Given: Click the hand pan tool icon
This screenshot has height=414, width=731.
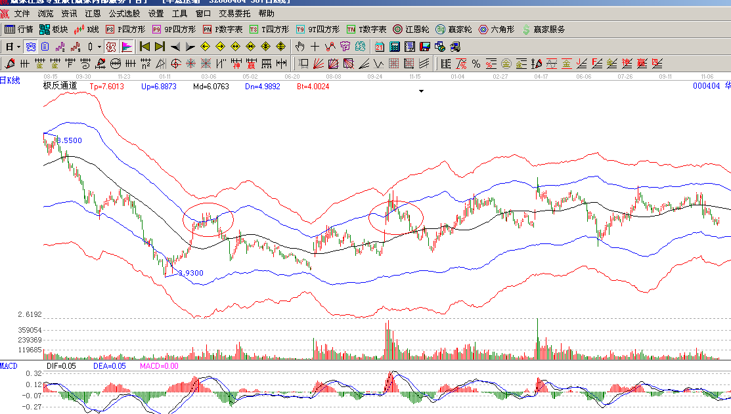Looking at the screenshot, I should coord(300,47).
